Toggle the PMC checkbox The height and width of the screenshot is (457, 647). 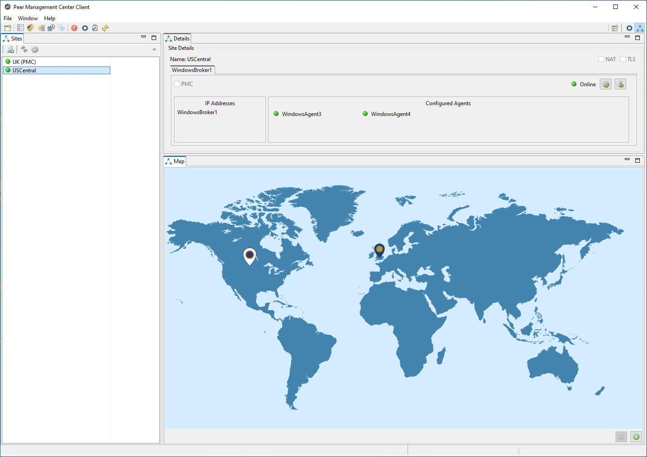click(x=177, y=84)
